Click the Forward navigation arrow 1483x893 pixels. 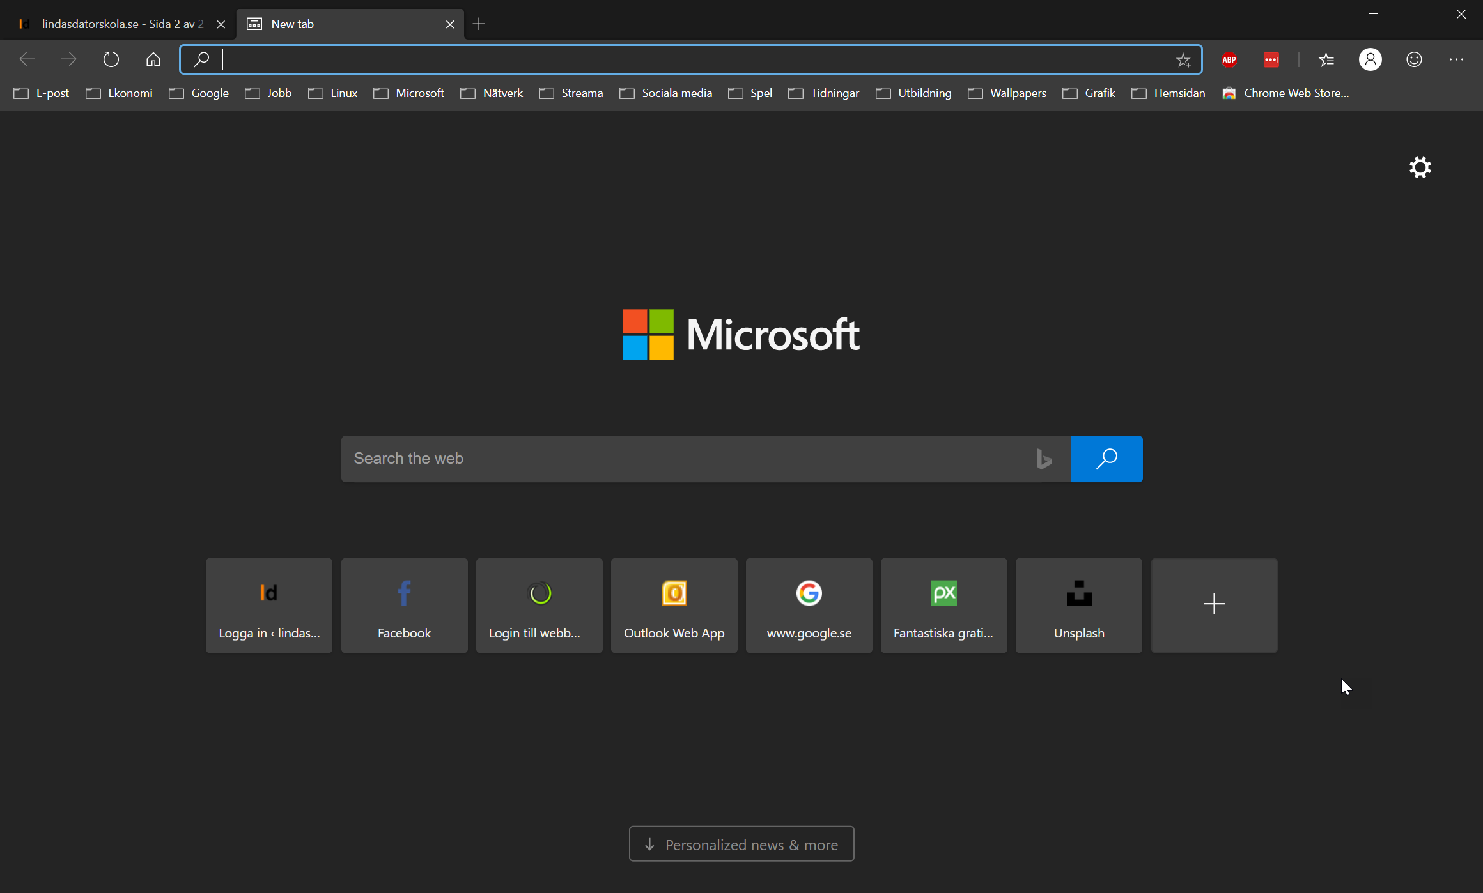68,59
